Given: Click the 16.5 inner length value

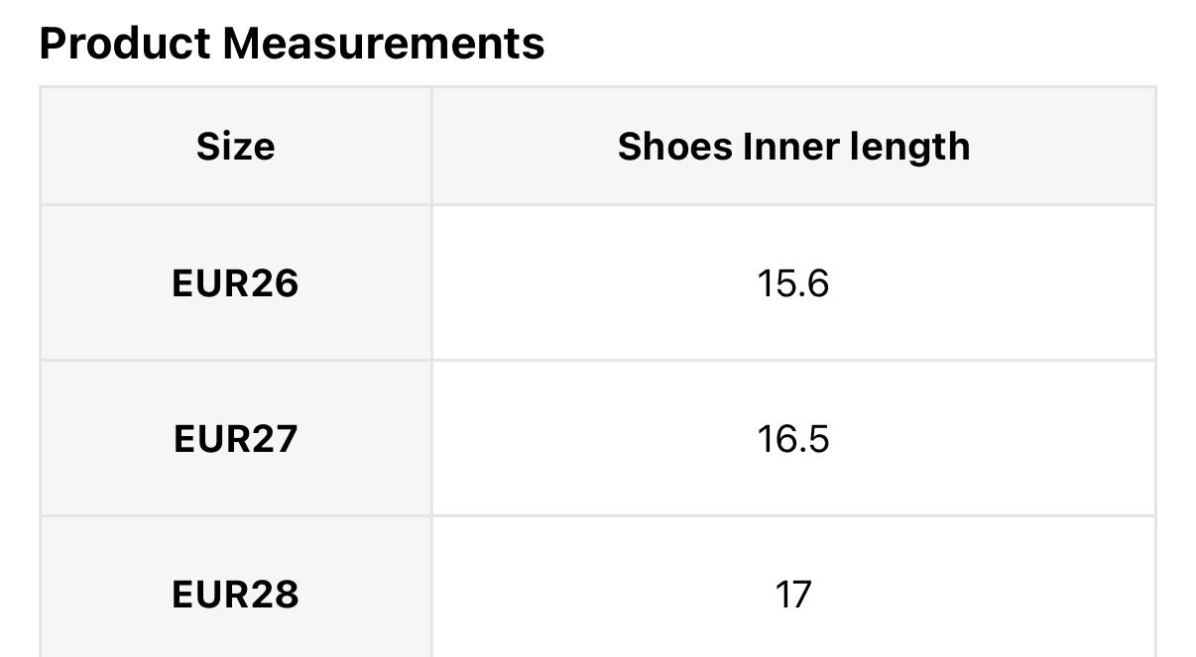Looking at the screenshot, I should point(792,438).
